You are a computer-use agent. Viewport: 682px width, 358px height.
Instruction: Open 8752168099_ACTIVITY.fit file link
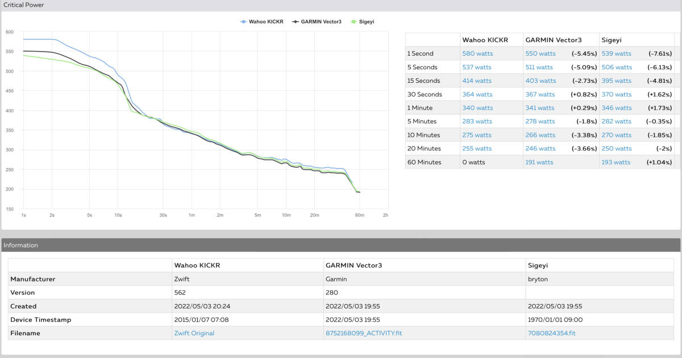364,333
